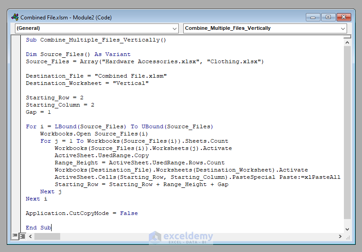Click 'Application.CutCopyMode = False' line
Image resolution: width=362 pixels, height=252 pixels.
[x=82, y=213]
